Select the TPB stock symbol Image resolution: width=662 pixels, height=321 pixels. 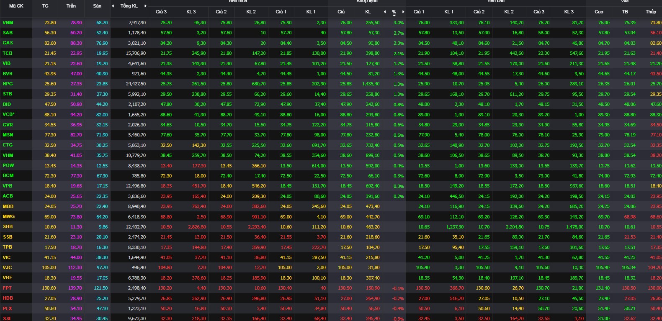pos(8,247)
